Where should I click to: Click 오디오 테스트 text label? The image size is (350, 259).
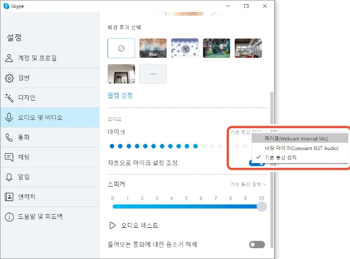pyautogui.click(x=139, y=225)
